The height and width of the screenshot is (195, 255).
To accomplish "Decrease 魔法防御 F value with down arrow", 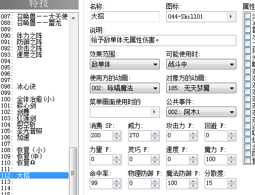I will tap(193, 186).
